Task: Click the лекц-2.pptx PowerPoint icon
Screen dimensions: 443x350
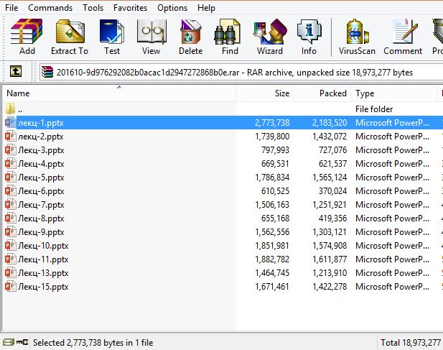Action: [x=11, y=137]
